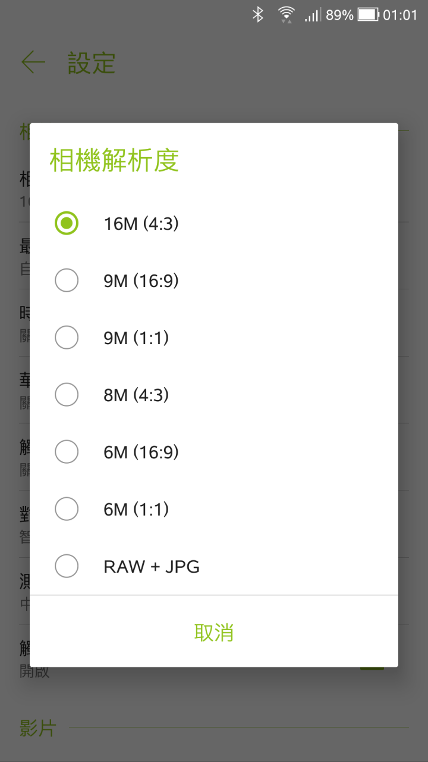This screenshot has width=428, height=762.
Task: Tap the cellular signal strength icon
Action: [x=313, y=15]
